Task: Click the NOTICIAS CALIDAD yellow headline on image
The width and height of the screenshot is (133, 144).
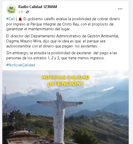Action: click(x=66, y=77)
